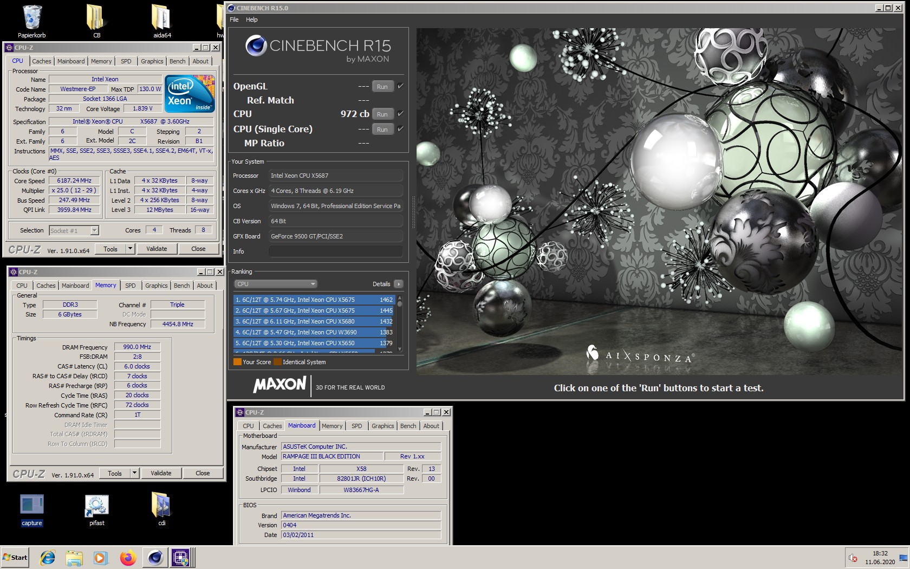Image resolution: width=910 pixels, height=569 pixels.
Task: Select Graphics tab in Mainboard CPU-Z window
Action: click(383, 426)
